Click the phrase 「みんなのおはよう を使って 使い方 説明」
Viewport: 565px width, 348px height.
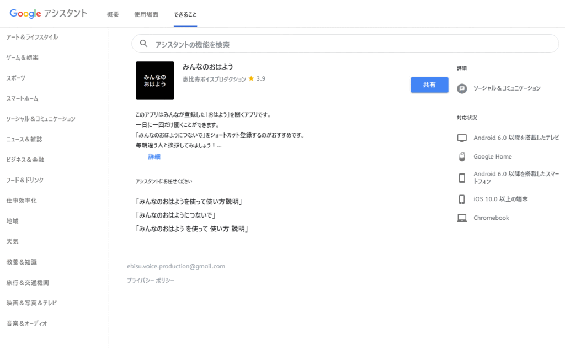[192, 229]
